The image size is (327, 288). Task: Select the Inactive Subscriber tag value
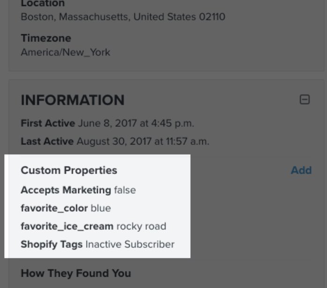130,244
